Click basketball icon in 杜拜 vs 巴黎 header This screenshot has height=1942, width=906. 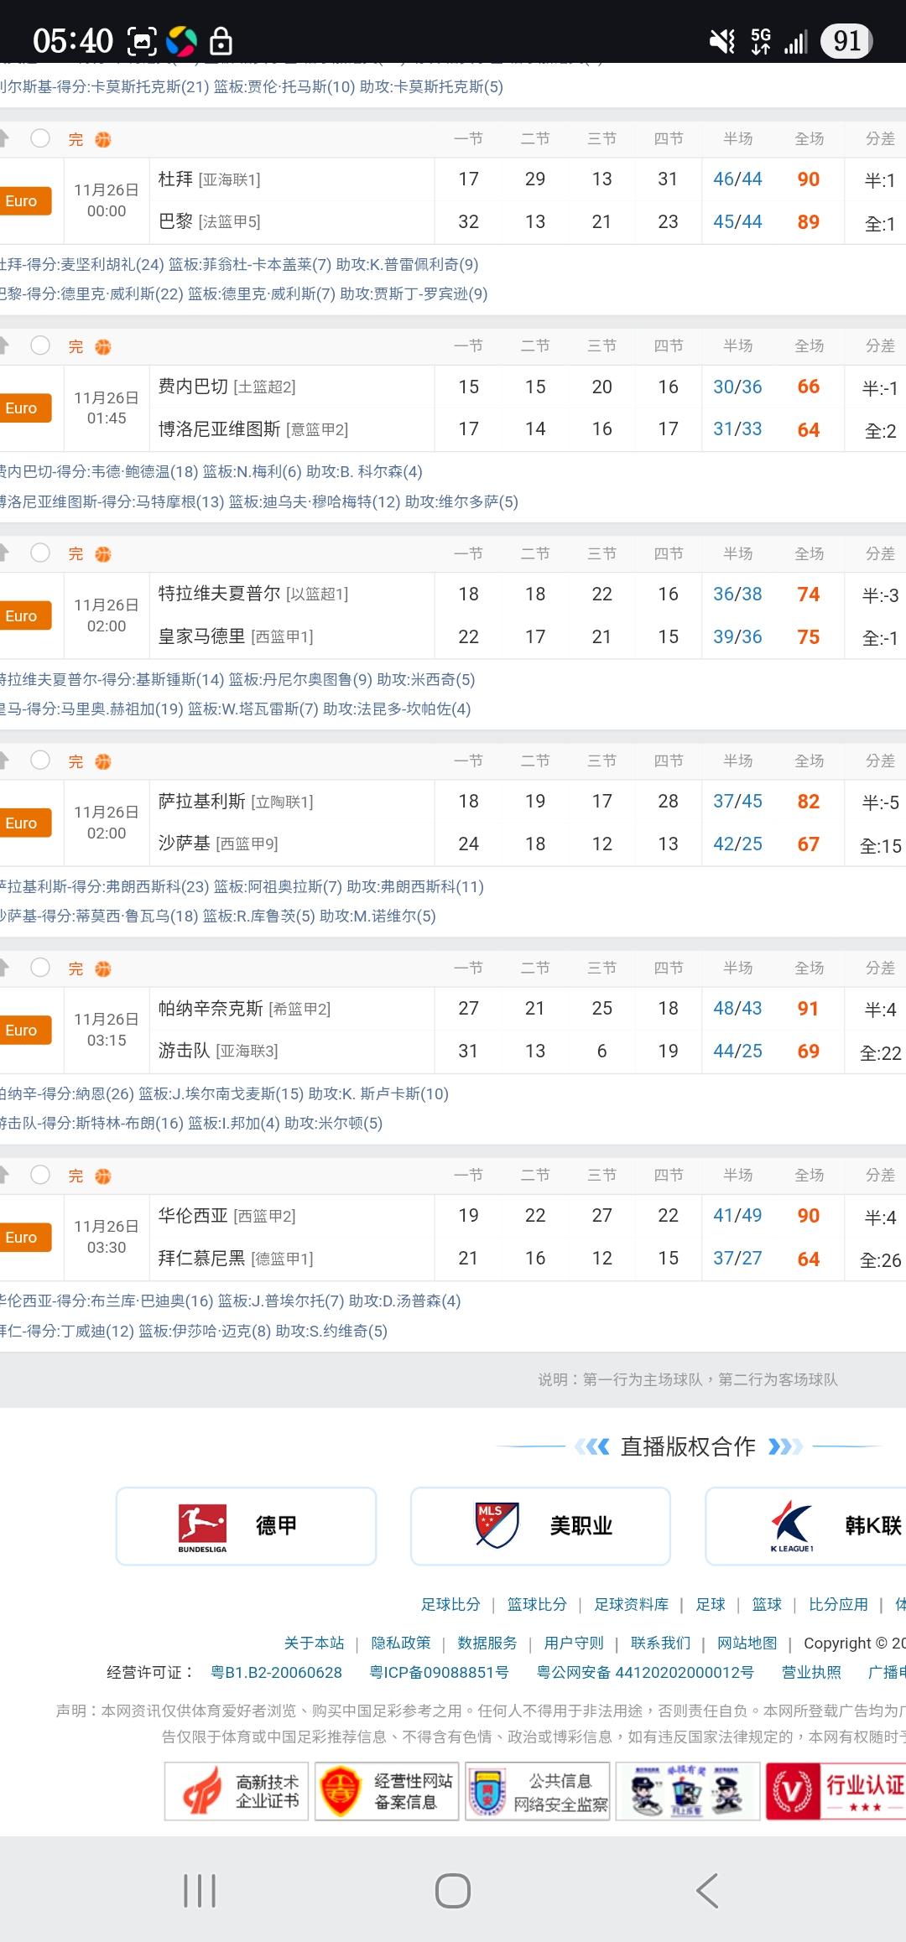(x=103, y=139)
